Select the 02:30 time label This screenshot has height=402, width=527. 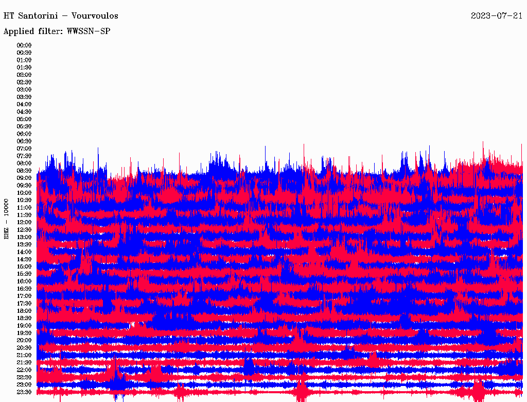tap(24, 82)
